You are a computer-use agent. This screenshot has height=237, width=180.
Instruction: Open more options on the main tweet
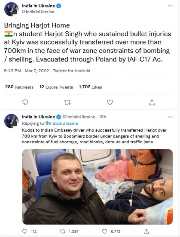170,6
